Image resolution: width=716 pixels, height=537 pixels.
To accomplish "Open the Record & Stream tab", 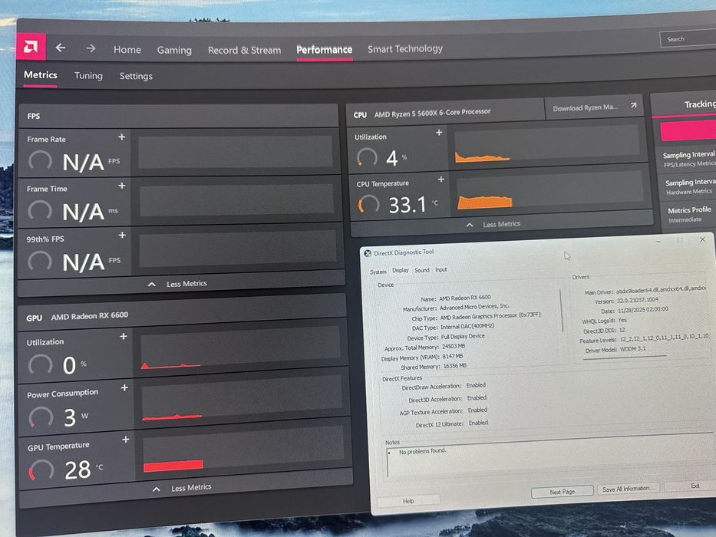I will pyautogui.click(x=244, y=50).
